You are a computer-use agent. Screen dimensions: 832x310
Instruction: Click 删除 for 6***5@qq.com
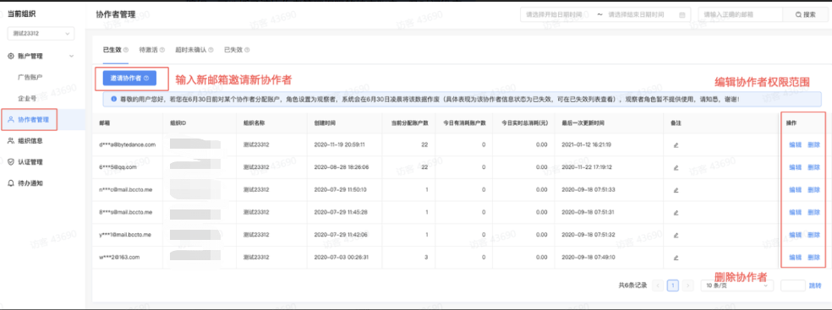[813, 167]
